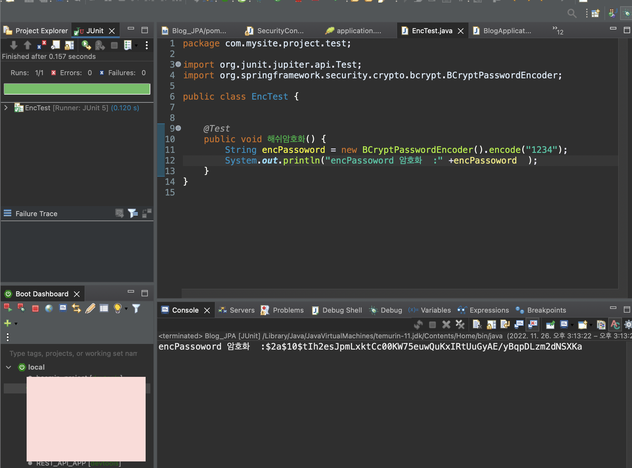Remove launch with console X icon
This screenshot has height=468, width=632.
(446, 325)
